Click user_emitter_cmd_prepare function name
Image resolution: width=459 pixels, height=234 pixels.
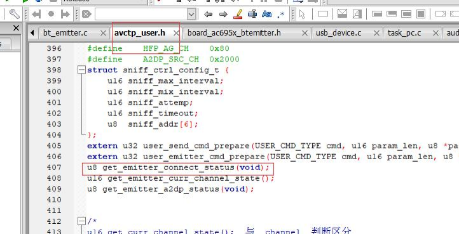(x=204, y=157)
